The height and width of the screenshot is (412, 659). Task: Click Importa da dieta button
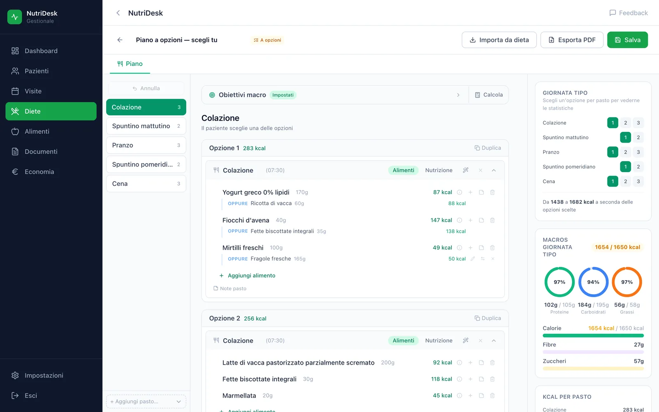coord(499,40)
